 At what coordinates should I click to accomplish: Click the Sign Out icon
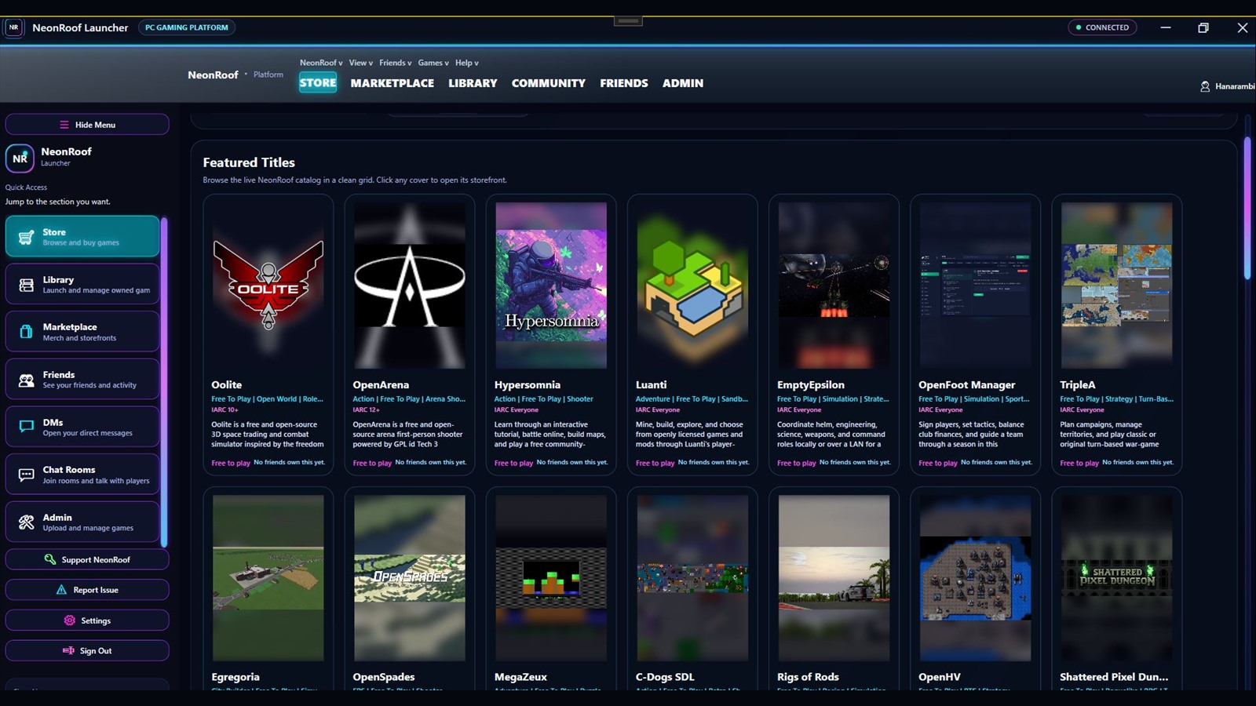[x=68, y=650]
